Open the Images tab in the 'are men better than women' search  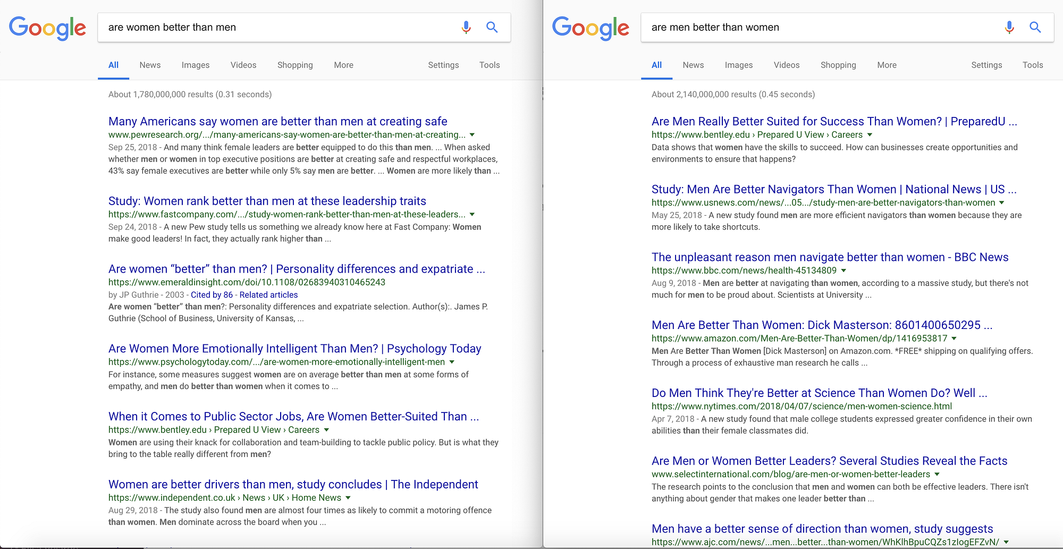tap(739, 65)
